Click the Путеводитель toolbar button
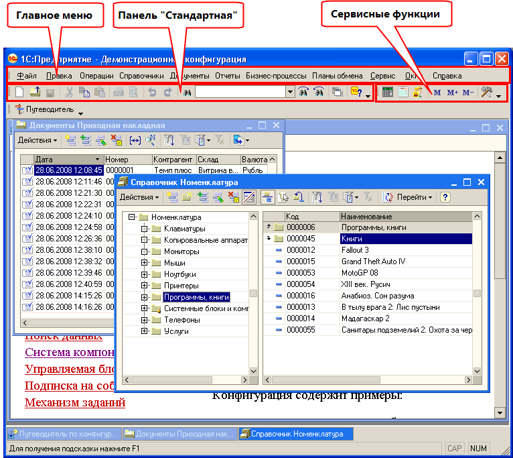The image size is (513, 458). (45, 109)
